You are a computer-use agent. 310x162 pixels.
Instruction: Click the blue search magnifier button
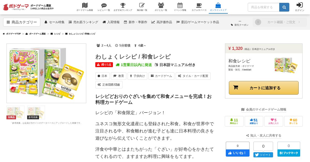click(x=284, y=7)
